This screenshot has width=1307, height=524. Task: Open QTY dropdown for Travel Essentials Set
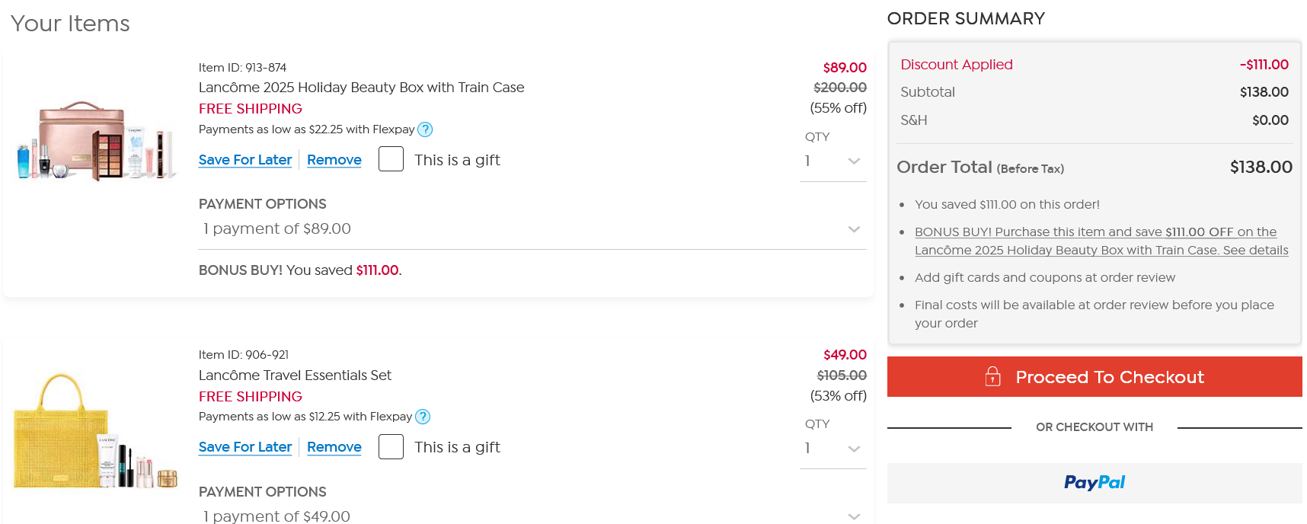832,448
